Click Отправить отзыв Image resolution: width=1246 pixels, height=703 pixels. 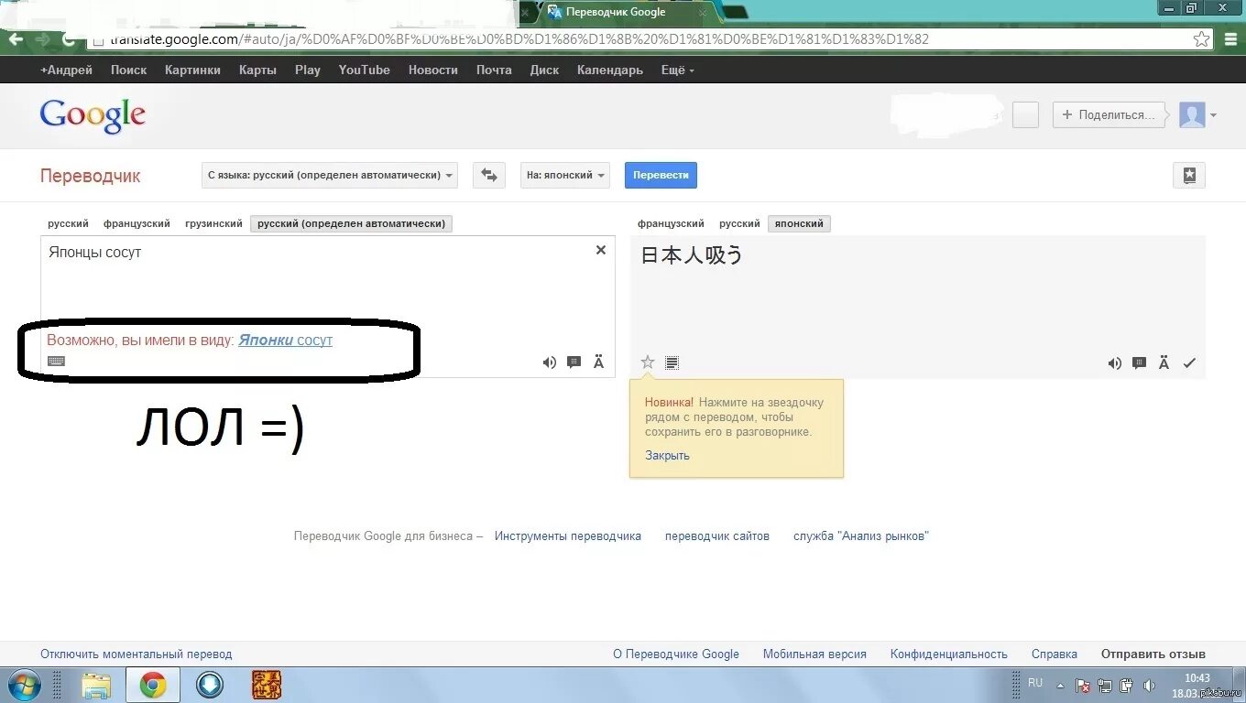click(x=1153, y=654)
